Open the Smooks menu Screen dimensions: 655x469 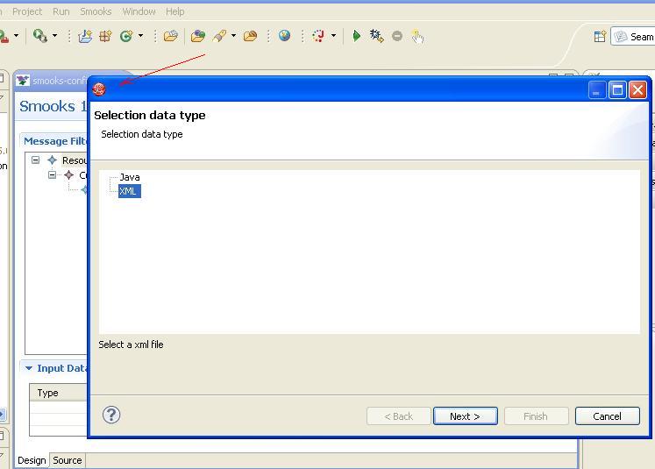point(96,11)
